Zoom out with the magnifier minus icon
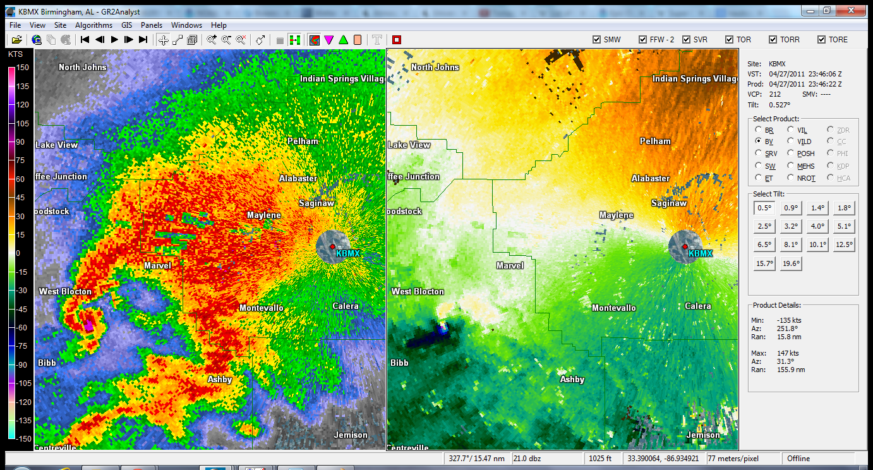 click(x=226, y=40)
